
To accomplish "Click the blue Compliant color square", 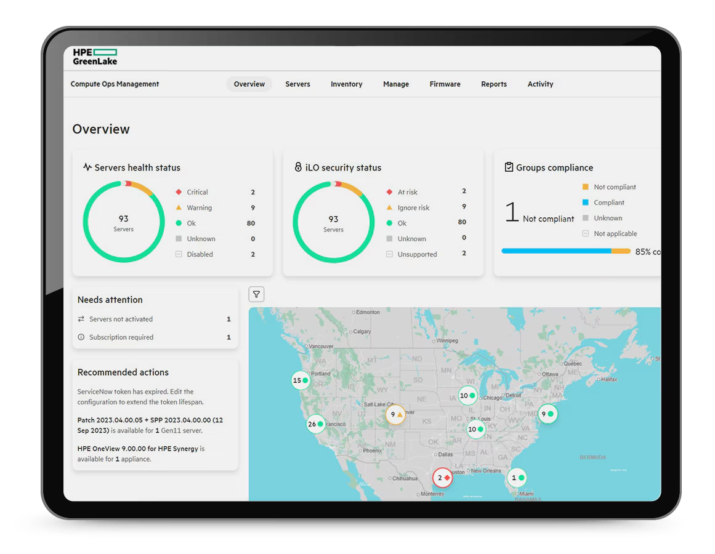I will pyautogui.click(x=586, y=203).
